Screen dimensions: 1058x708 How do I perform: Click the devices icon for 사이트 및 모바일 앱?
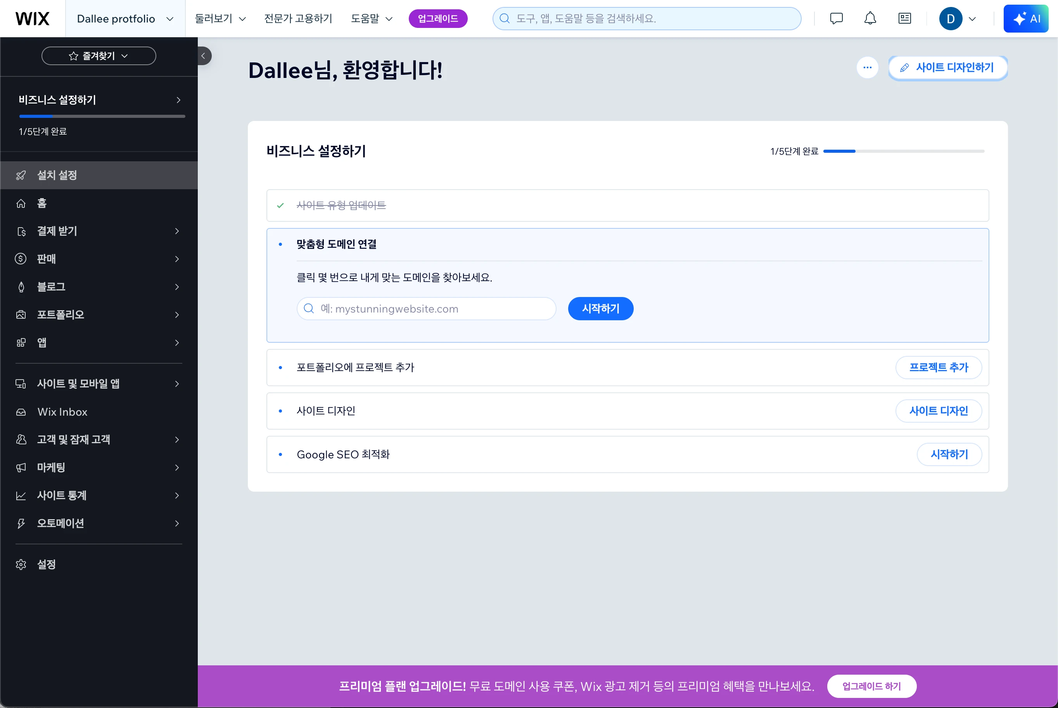pyautogui.click(x=21, y=384)
